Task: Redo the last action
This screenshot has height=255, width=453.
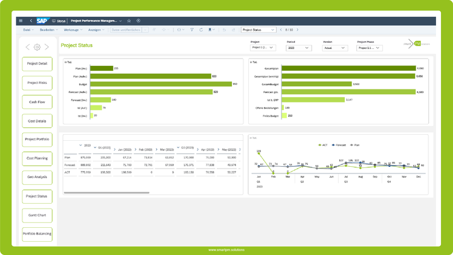Action: (233, 30)
